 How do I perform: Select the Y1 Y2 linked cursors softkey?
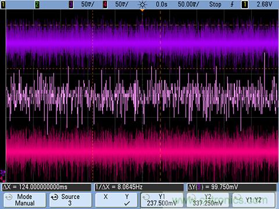tap(253, 200)
